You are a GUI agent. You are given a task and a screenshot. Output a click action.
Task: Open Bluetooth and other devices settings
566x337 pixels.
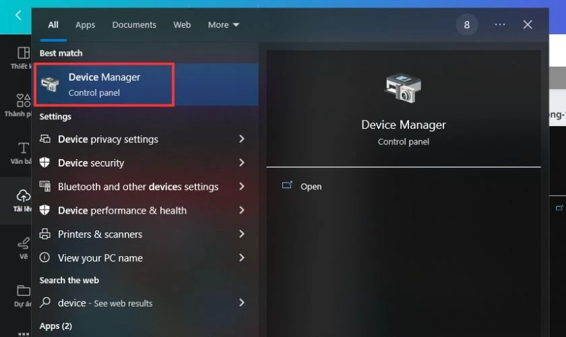(x=145, y=187)
